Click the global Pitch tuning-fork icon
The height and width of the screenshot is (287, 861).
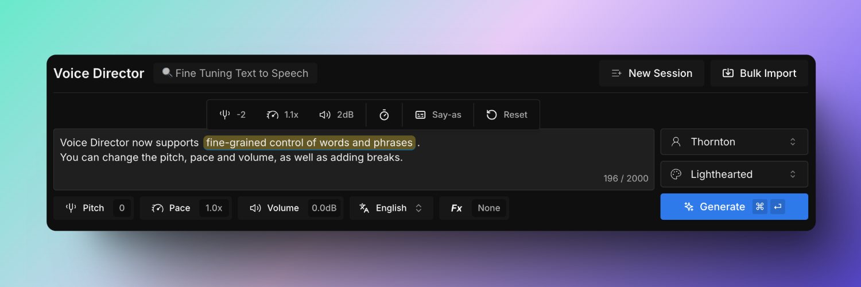(71, 208)
